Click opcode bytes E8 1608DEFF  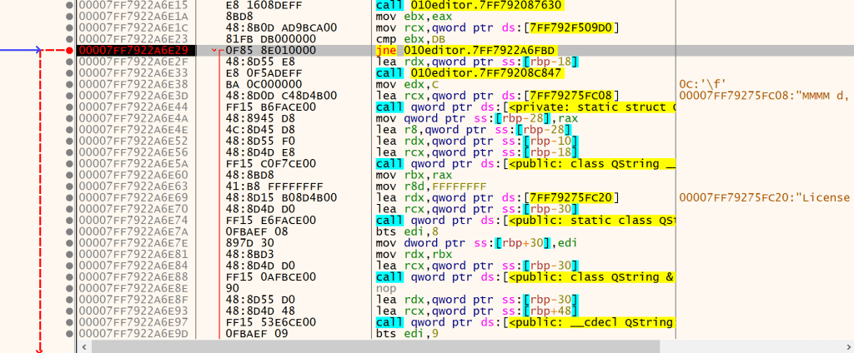[x=264, y=5]
